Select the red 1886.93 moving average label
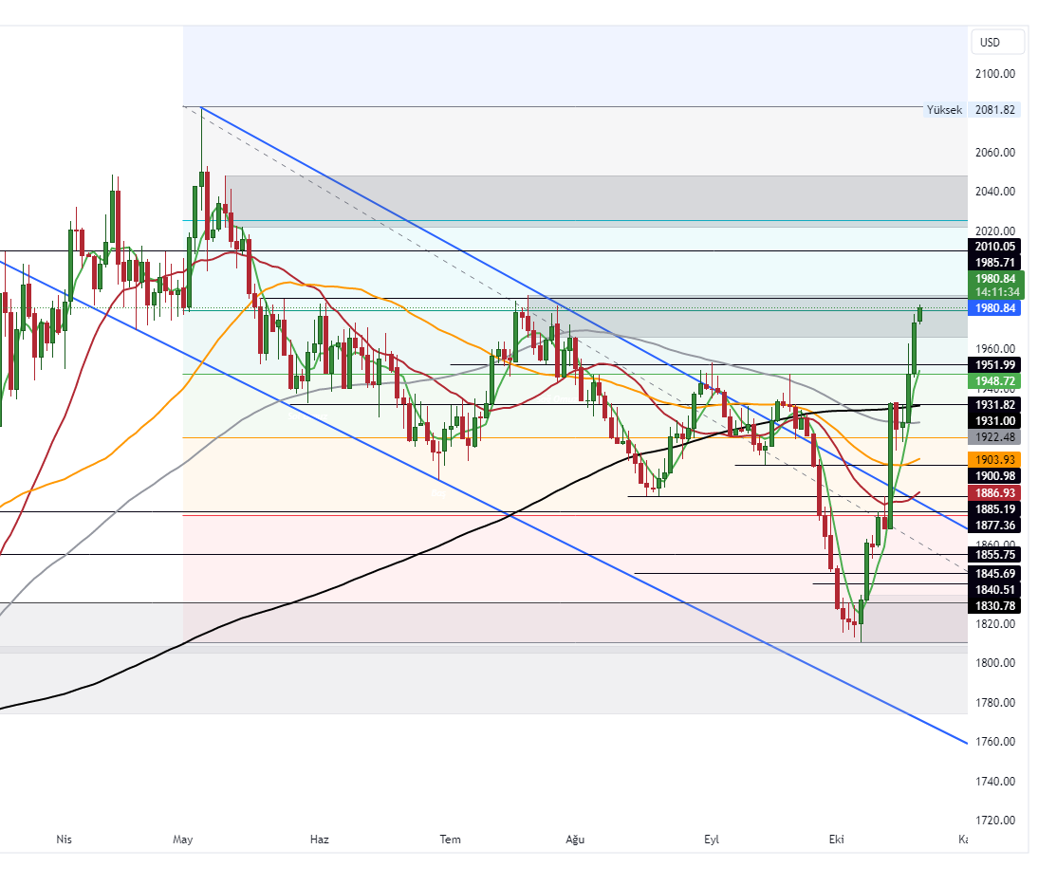The width and height of the screenshot is (1038, 886). (995, 493)
